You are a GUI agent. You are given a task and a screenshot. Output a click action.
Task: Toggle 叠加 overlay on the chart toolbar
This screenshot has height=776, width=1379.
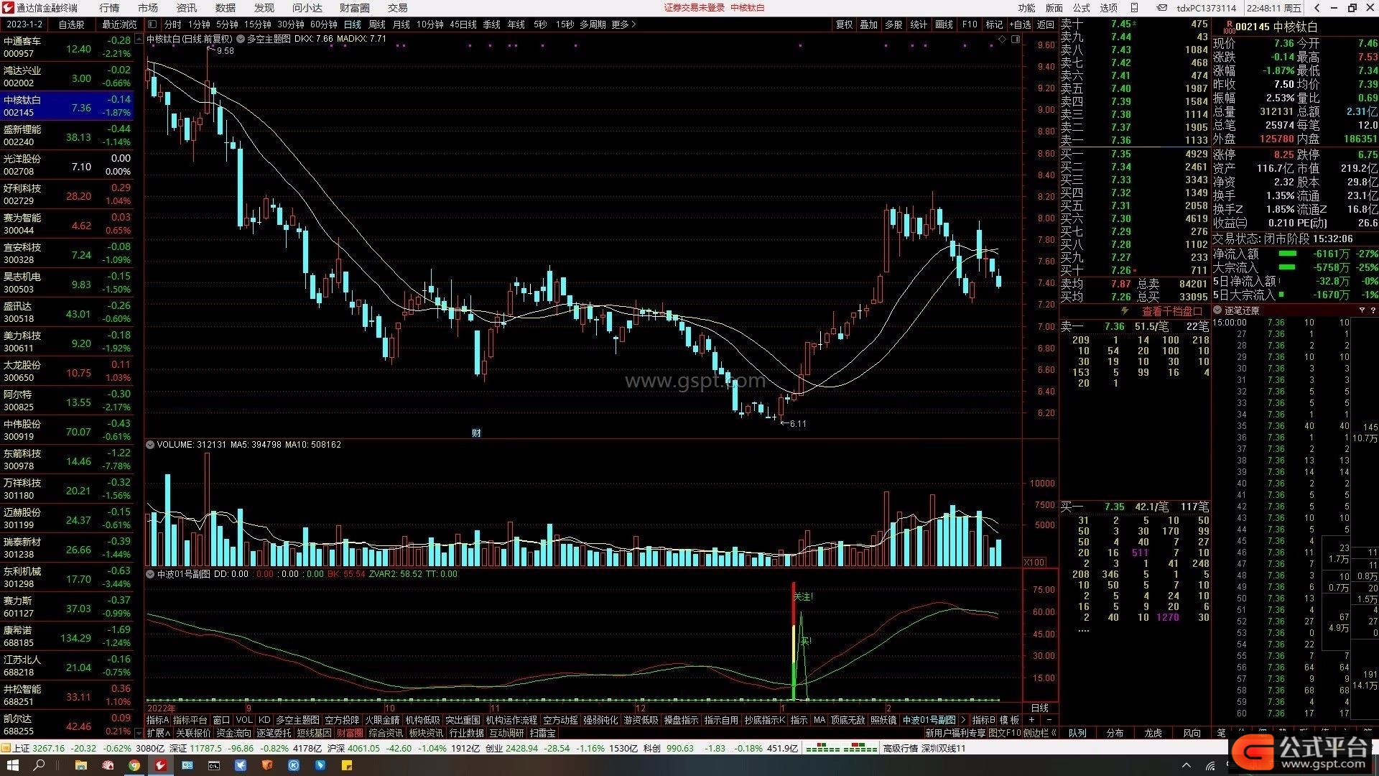click(x=869, y=24)
